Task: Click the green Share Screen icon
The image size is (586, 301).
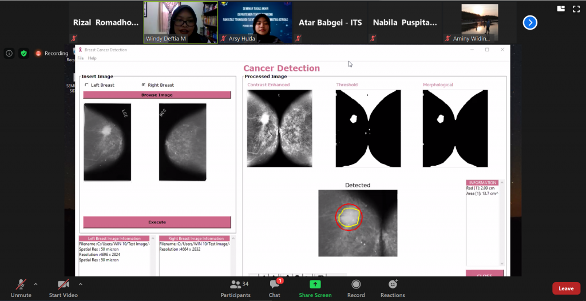Action: 315,284
